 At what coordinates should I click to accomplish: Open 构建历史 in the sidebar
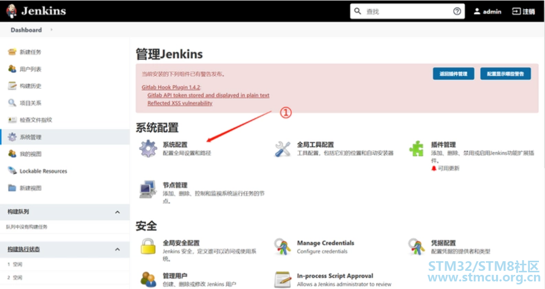(x=30, y=86)
